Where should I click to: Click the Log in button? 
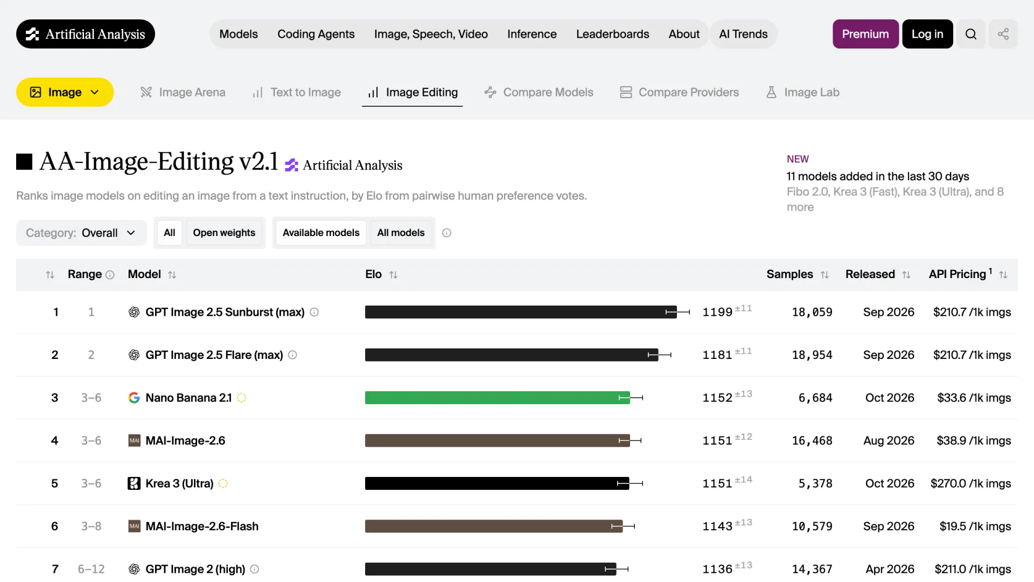[x=927, y=34]
